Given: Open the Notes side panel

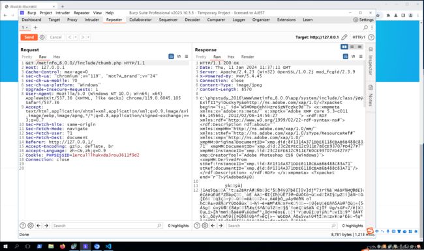Looking at the screenshot, I should click(371, 96).
